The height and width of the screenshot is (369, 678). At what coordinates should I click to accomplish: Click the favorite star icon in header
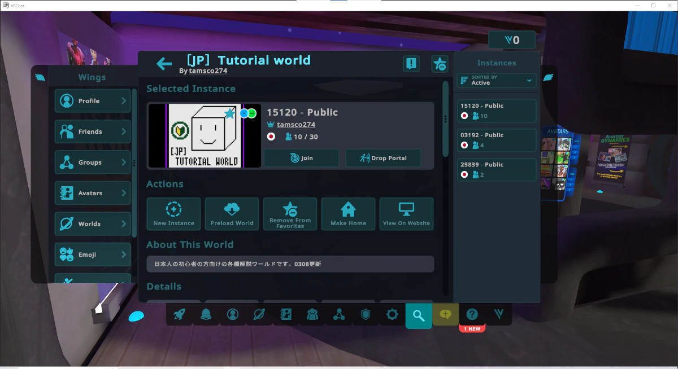pyautogui.click(x=440, y=64)
